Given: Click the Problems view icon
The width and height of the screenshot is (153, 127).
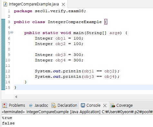Looking at the screenshot, I should [5, 105].
